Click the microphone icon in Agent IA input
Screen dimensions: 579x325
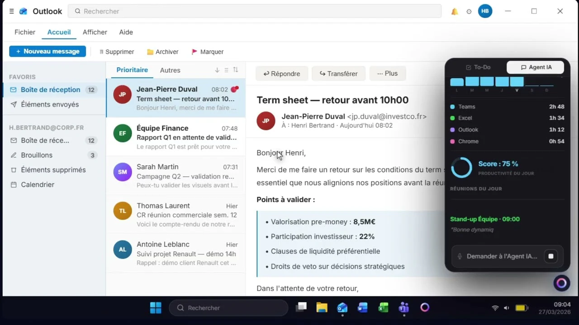[460, 256]
